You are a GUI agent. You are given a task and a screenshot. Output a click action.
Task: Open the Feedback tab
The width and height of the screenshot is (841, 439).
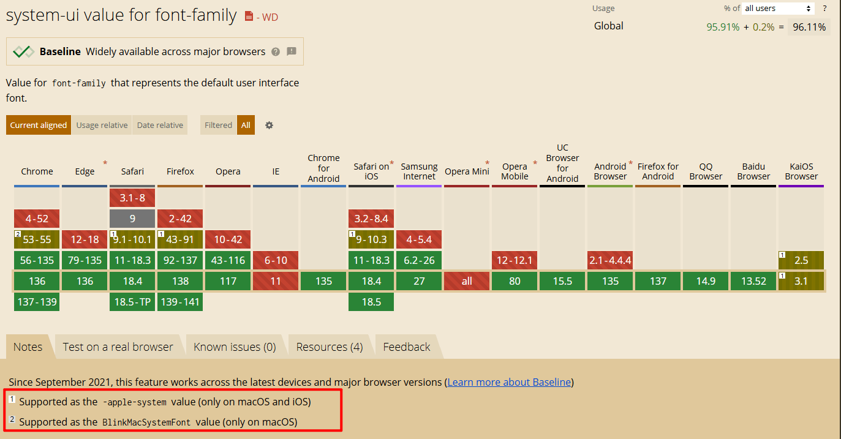tap(407, 347)
